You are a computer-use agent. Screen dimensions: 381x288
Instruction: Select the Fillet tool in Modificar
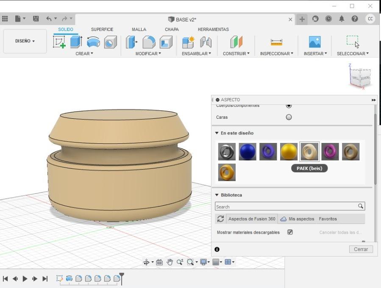pyautogui.click(x=149, y=42)
